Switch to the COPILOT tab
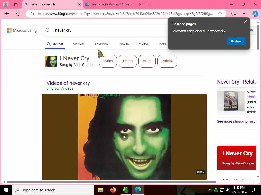The image size is (261, 195). [79, 44]
